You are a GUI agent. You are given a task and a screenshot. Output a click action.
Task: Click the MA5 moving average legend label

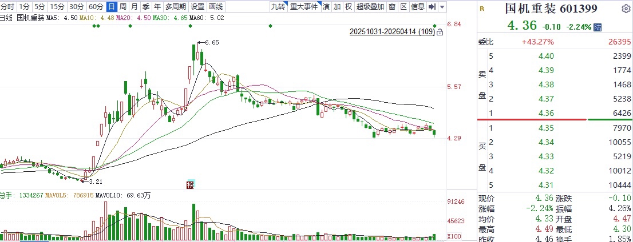(x=53, y=18)
